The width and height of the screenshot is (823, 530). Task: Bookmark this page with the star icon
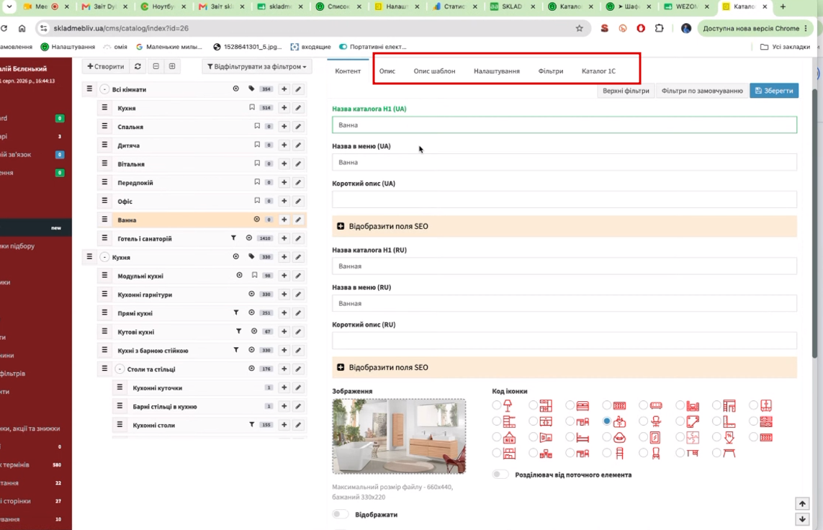click(x=580, y=28)
